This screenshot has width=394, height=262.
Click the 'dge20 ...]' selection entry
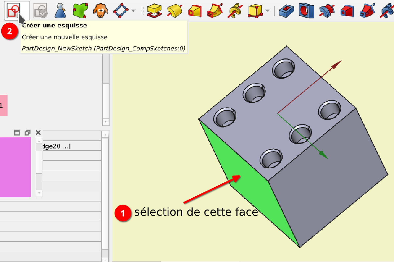56,146
